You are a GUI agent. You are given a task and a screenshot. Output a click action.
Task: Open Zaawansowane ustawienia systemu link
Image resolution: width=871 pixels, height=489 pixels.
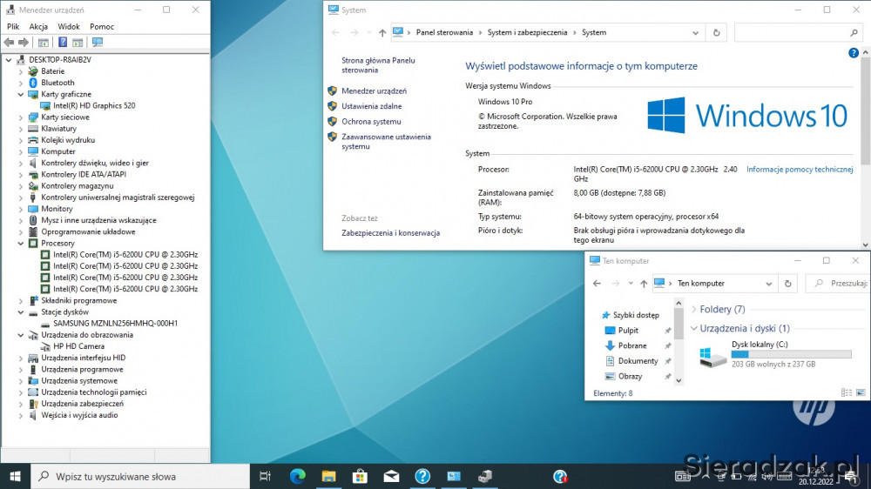click(386, 142)
